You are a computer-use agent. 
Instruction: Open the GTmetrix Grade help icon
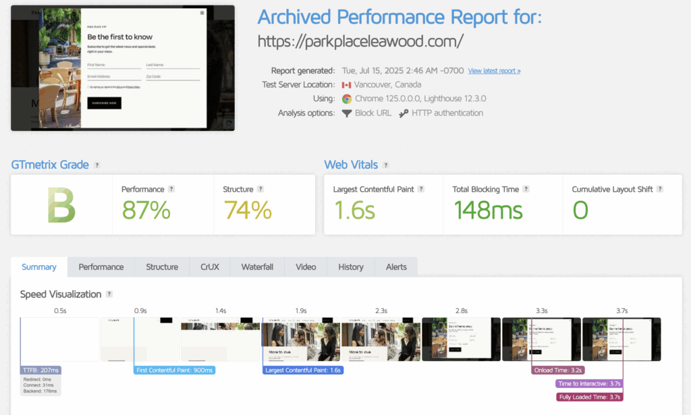(97, 165)
